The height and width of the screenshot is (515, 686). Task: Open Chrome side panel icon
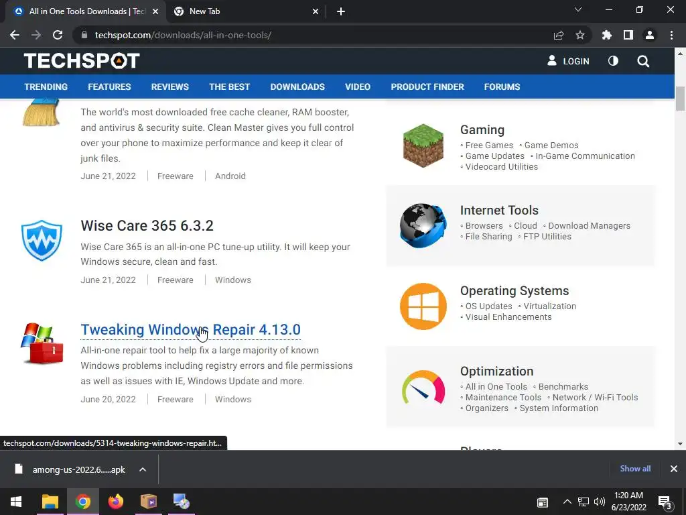point(628,35)
